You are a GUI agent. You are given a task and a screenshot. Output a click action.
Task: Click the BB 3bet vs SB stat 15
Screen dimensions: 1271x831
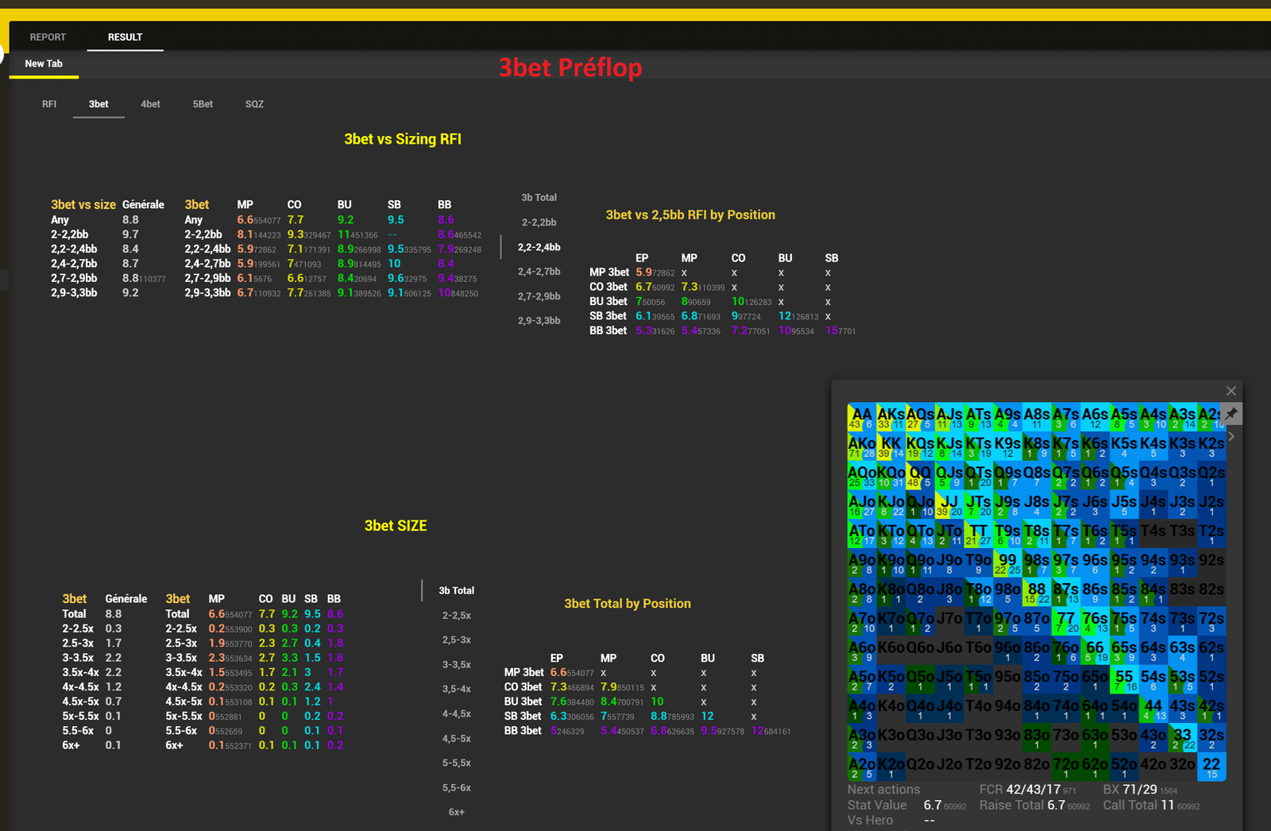[840, 330]
